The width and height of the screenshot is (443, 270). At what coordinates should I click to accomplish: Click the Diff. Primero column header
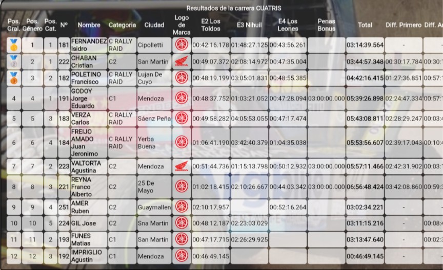[x=404, y=25]
